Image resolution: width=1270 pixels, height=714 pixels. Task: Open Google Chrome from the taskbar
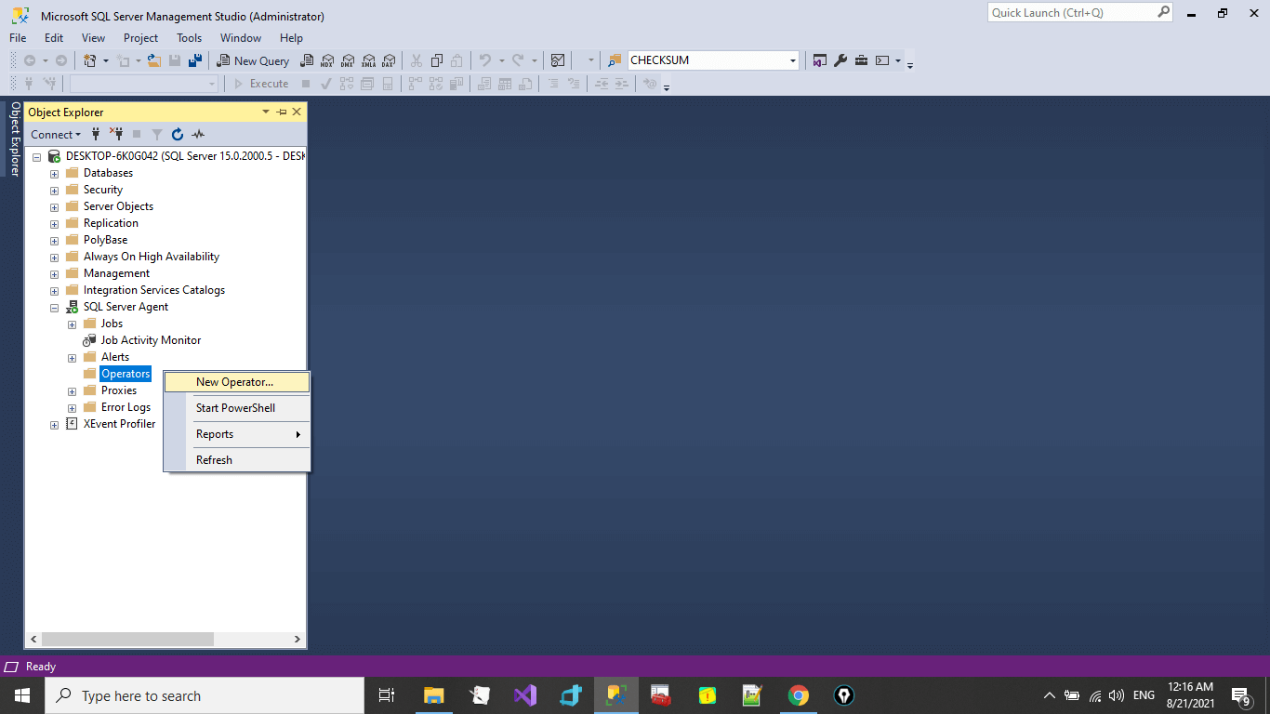tap(798, 694)
